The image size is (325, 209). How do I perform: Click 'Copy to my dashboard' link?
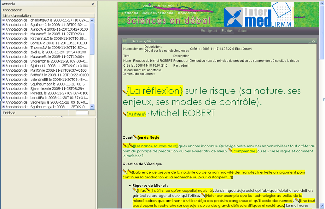[x=157, y=13]
